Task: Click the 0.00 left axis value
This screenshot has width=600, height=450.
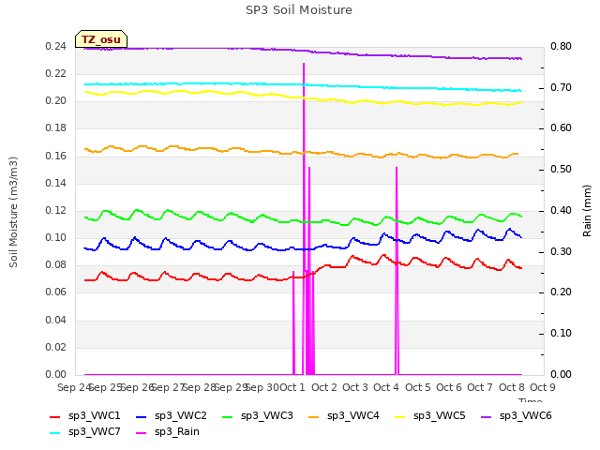Action: coord(56,374)
